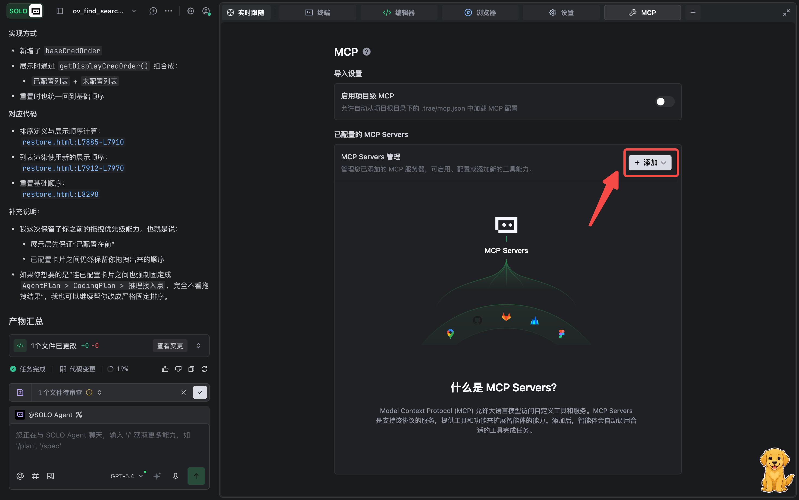This screenshot has width=799, height=500.
Task: Click the 什么是 MCP Servers? heading
Action: 503,387
